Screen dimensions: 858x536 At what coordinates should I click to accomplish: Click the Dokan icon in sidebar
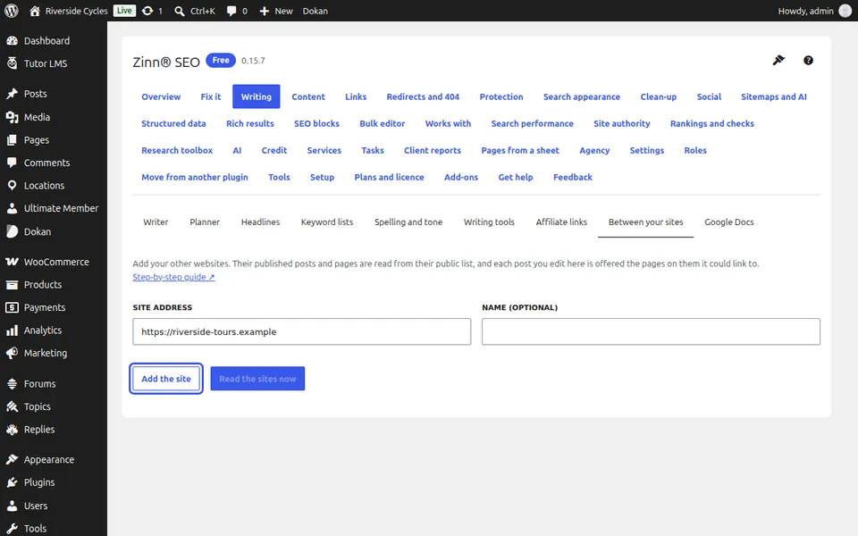(12, 231)
